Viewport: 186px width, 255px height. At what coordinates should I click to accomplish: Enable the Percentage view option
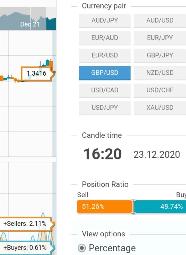pos(82,248)
